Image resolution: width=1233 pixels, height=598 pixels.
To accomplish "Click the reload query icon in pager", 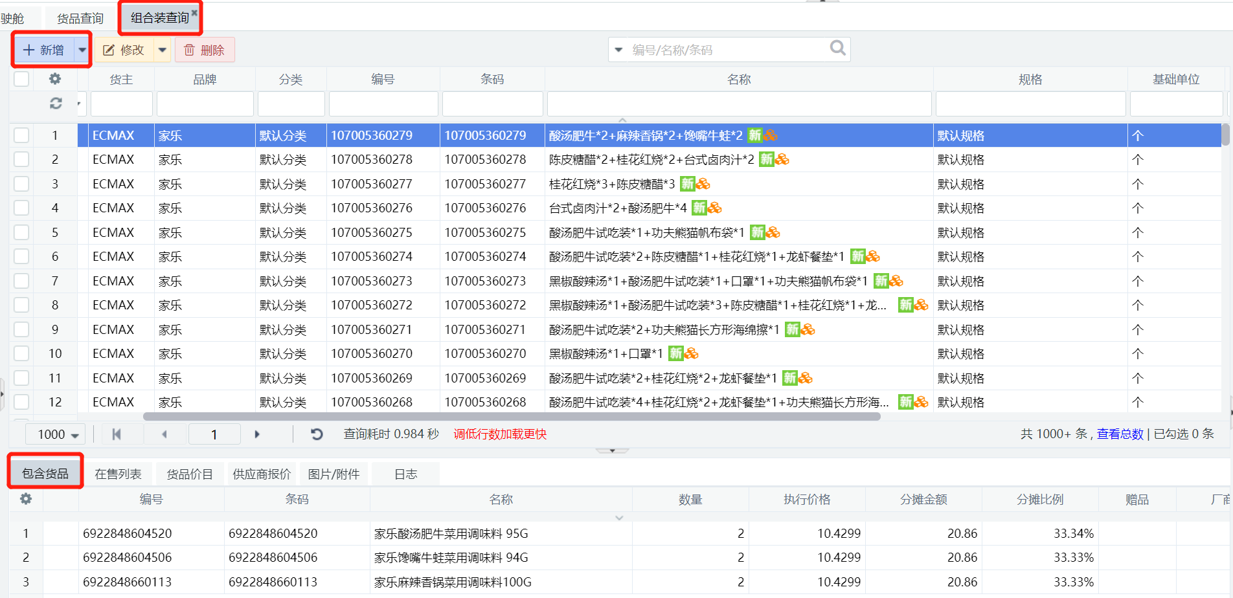I will 317,434.
